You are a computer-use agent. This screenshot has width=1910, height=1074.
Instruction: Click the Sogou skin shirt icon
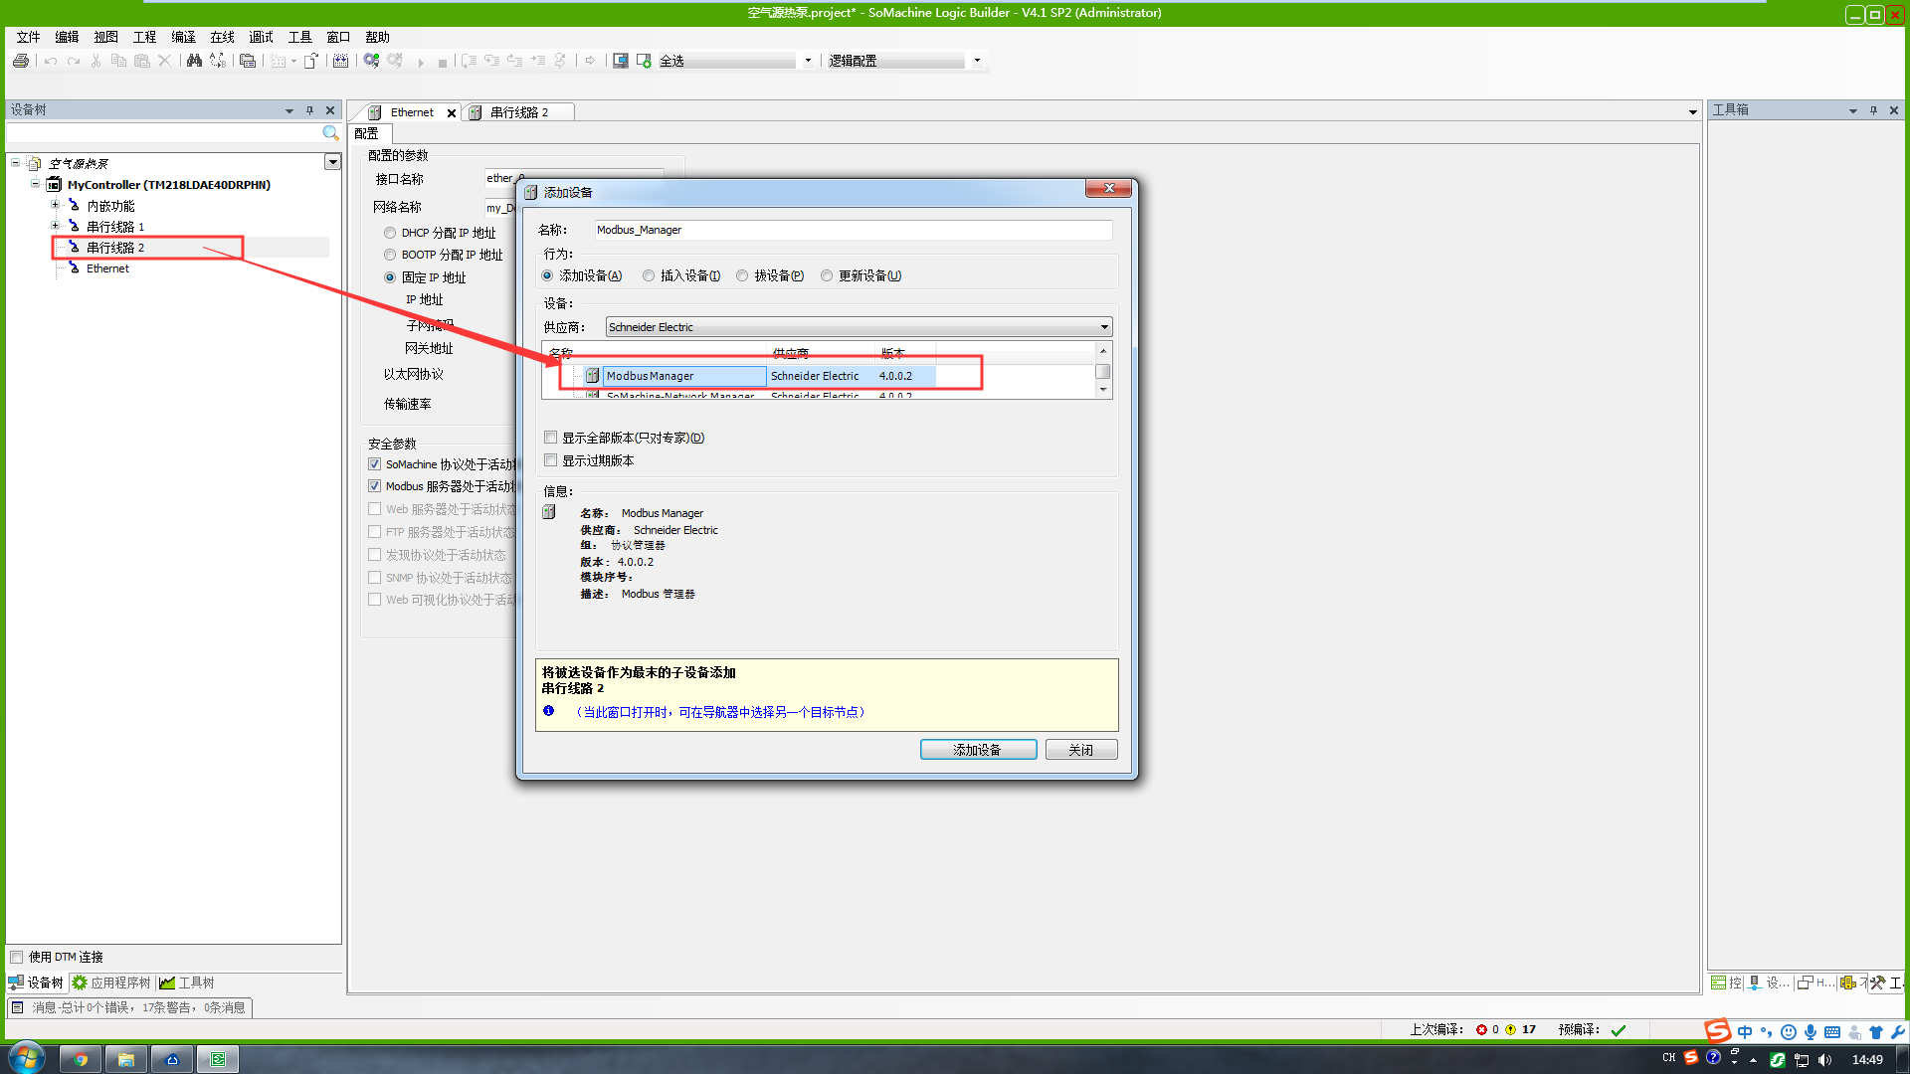pos(1876,1031)
